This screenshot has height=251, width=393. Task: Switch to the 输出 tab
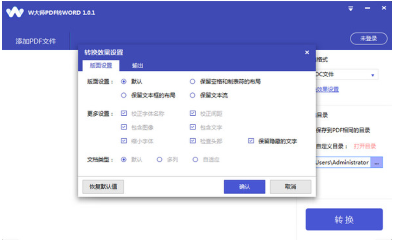[138, 65]
